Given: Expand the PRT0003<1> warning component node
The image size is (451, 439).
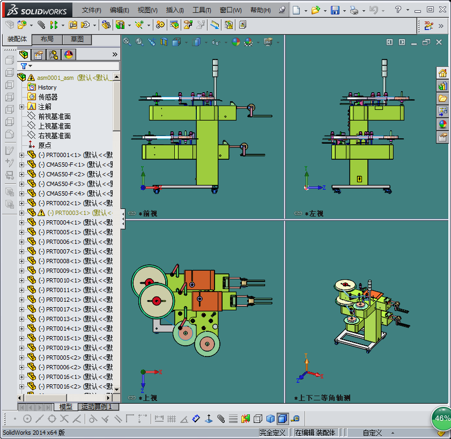Looking at the screenshot, I should pos(21,213).
